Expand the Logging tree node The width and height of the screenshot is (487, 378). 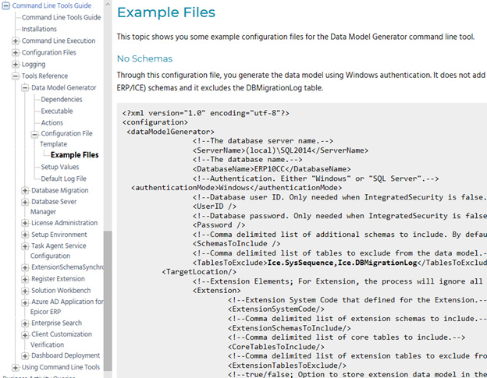pos(16,64)
